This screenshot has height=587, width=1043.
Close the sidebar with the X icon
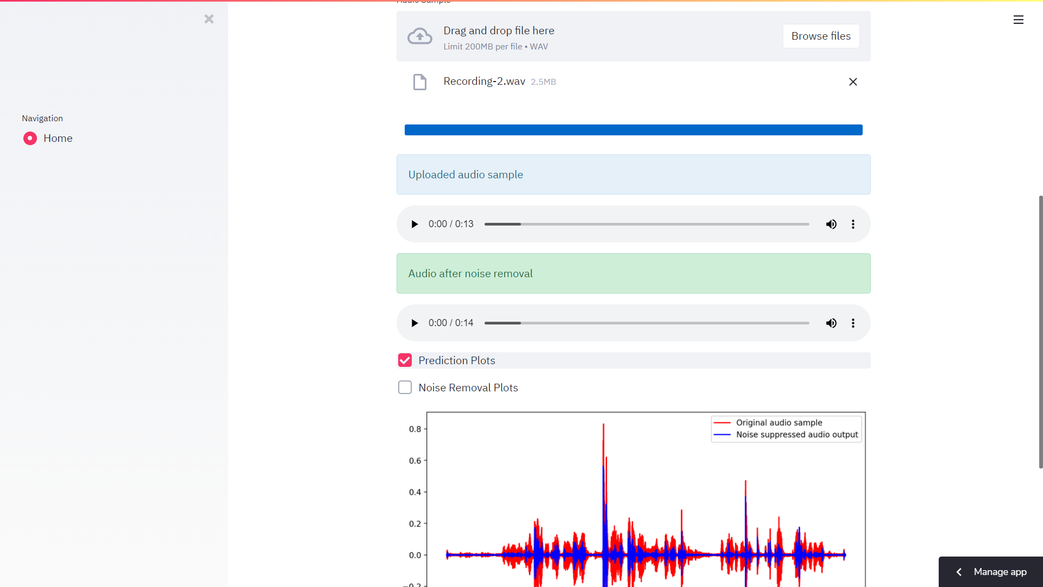click(x=209, y=19)
